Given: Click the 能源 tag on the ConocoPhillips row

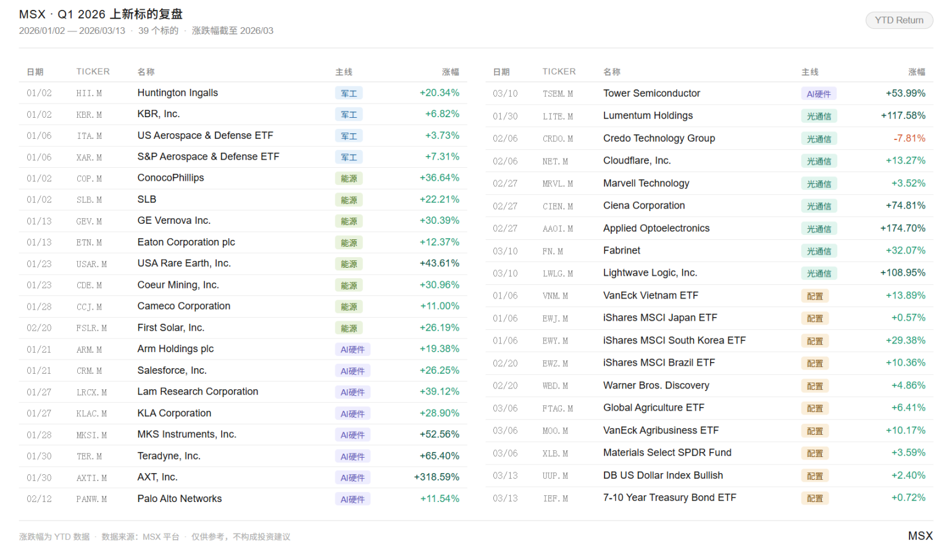Looking at the screenshot, I should click(x=349, y=179).
